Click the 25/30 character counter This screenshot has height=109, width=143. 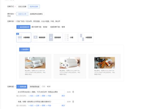coord(69,92)
